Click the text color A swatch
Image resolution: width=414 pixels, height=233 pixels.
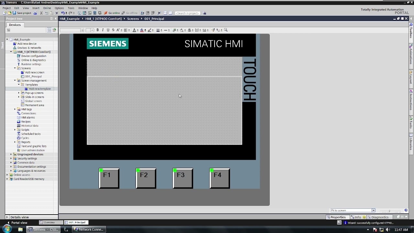(134, 30)
